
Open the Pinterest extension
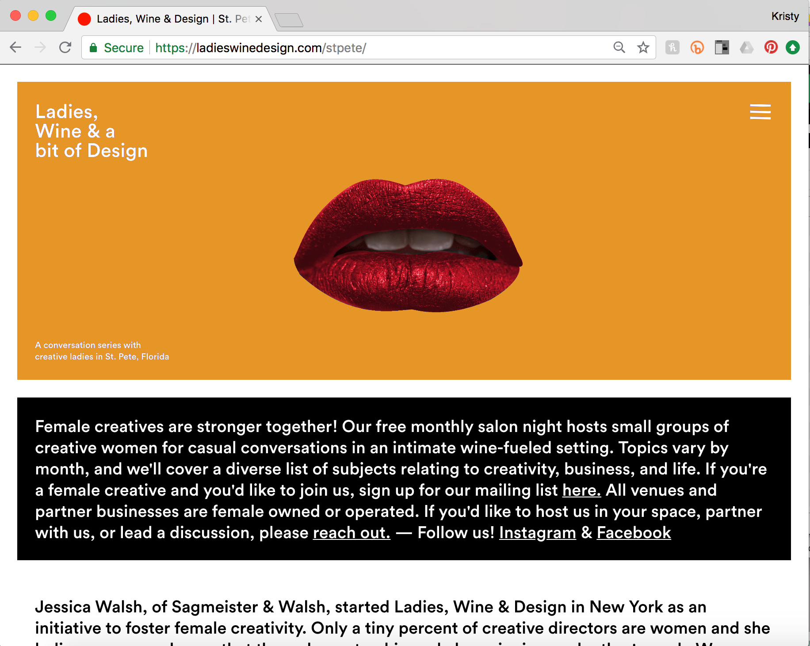click(x=771, y=47)
